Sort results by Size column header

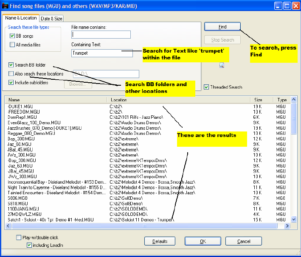pyautogui.click(x=262, y=100)
